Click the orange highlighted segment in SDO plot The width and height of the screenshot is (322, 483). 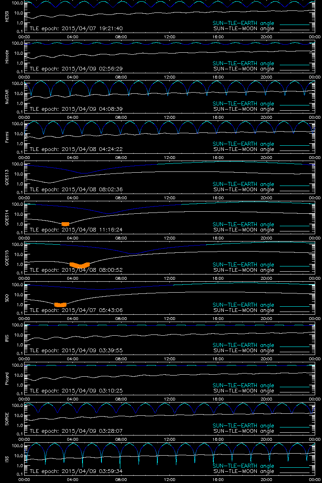(60, 305)
